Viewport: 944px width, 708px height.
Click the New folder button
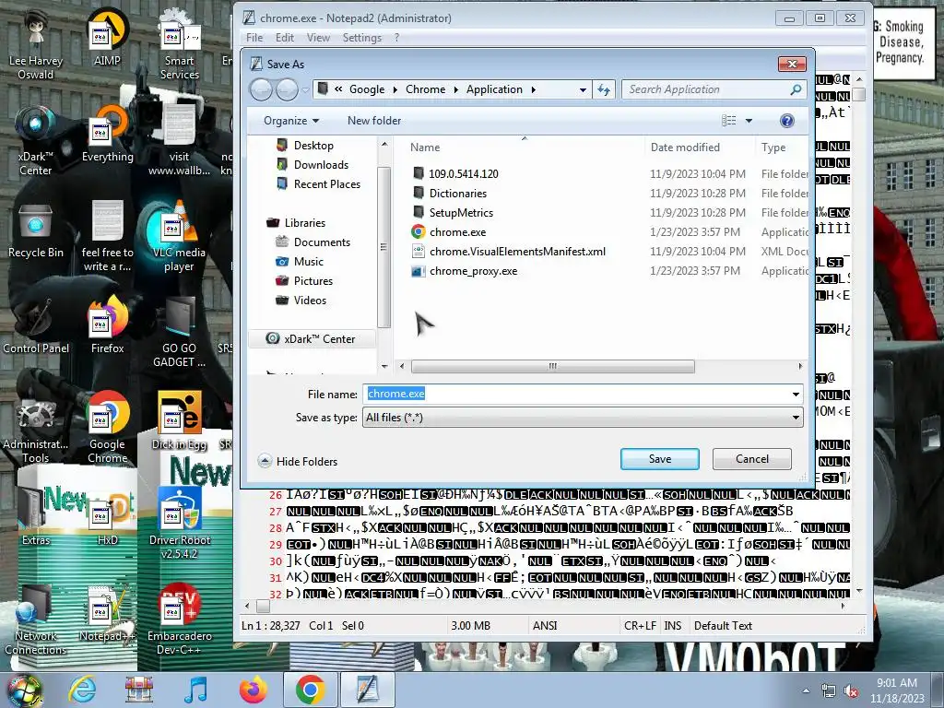click(374, 121)
